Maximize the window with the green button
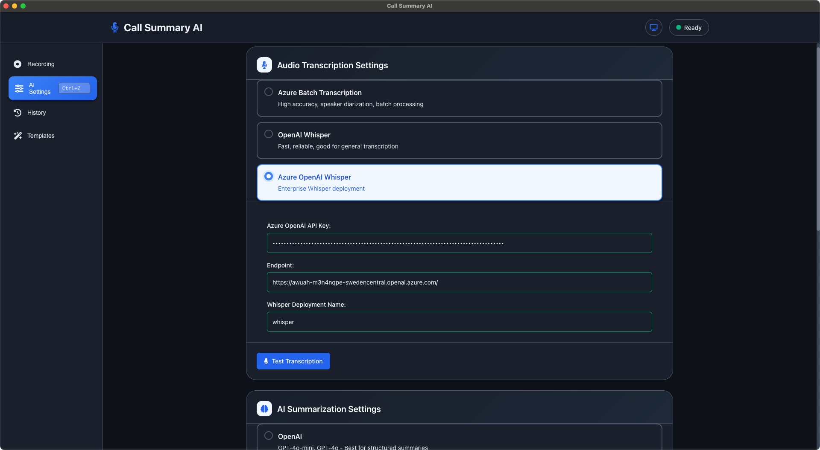This screenshot has height=450, width=820. click(23, 6)
